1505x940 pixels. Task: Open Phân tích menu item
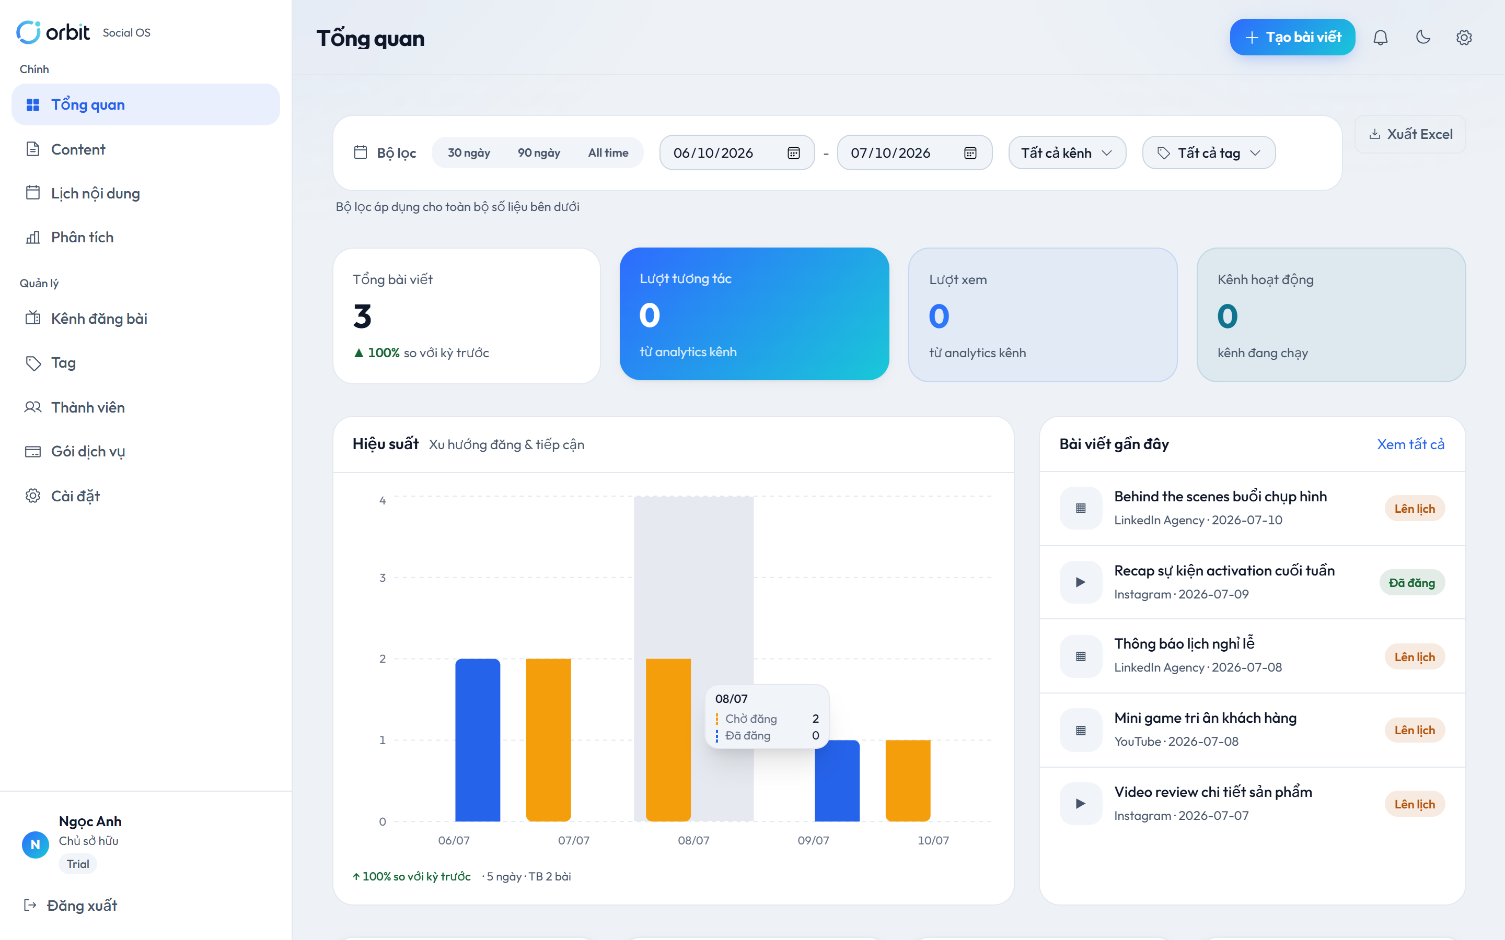(145, 237)
